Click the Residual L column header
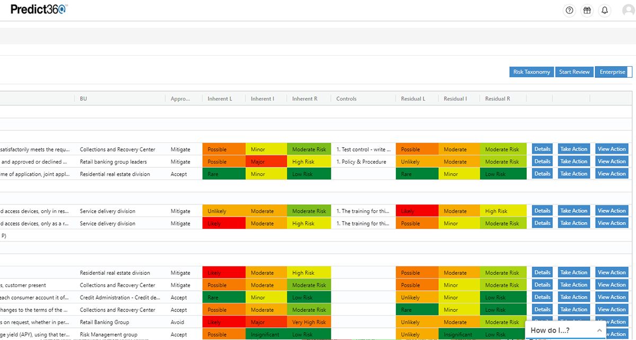 click(413, 99)
